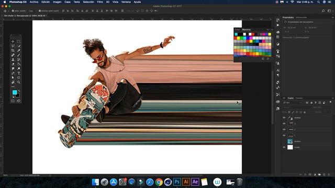Select the Healing Brush tool
This screenshot has width=335, height=188.
[x=13, y=55]
